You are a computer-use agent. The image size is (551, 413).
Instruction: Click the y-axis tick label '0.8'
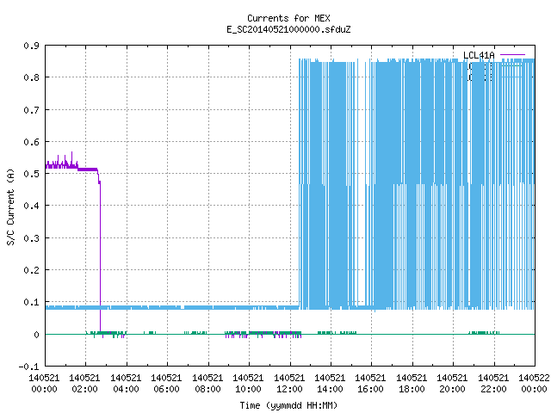pyautogui.click(x=32, y=77)
